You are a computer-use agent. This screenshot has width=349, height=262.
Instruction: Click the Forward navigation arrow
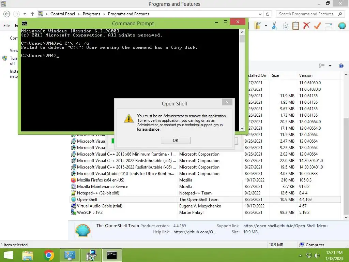16,14
